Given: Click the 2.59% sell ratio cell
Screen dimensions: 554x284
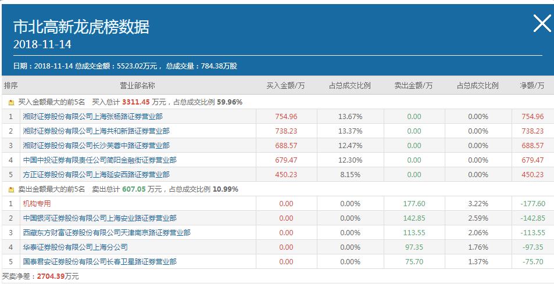Looking at the screenshot, I should 478,218.
